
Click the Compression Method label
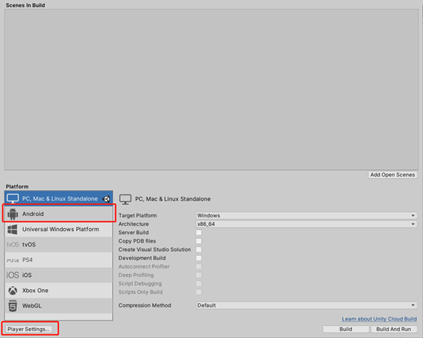click(x=144, y=305)
